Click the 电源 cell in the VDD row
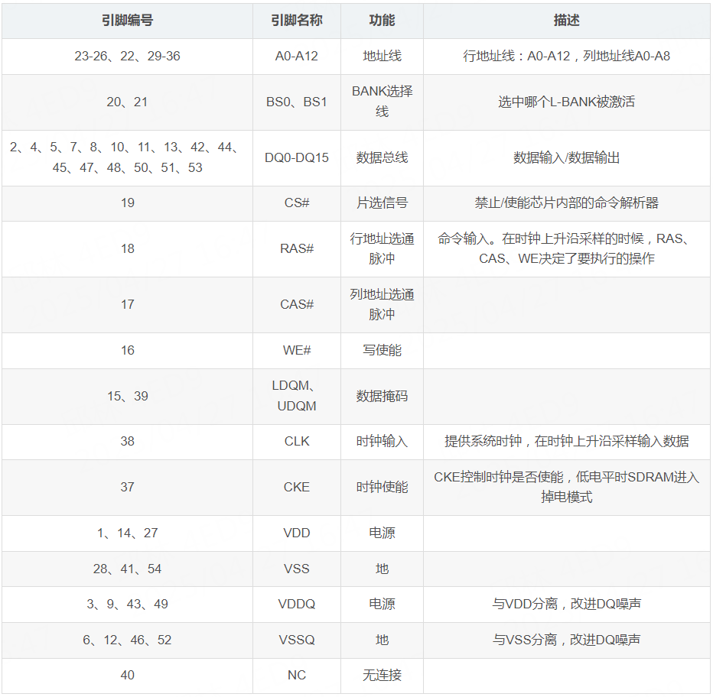The height and width of the screenshot is (697, 713). pyautogui.click(x=382, y=533)
